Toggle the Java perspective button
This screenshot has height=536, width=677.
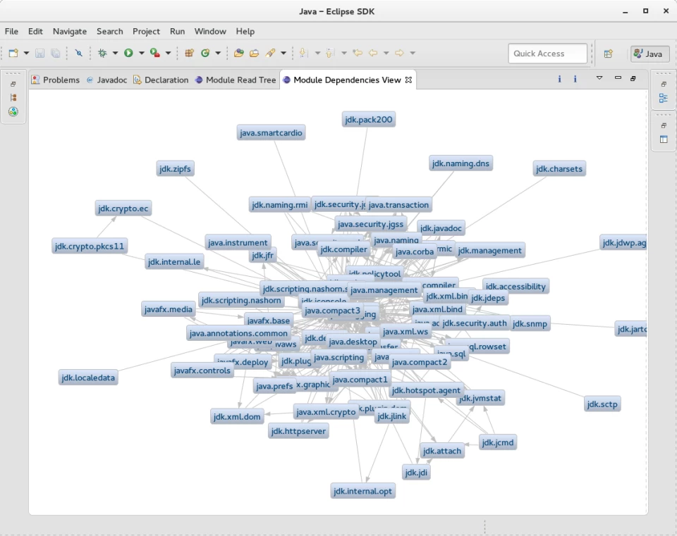(649, 54)
